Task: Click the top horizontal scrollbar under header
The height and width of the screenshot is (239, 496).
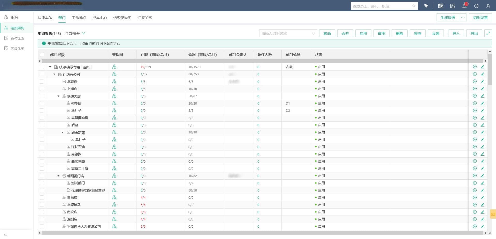Action: click(x=263, y=61)
